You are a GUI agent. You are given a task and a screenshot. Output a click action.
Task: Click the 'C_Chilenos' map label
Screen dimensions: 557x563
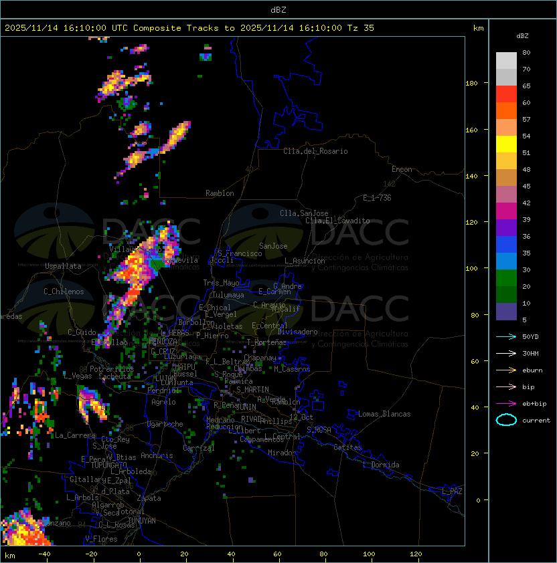pos(64,292)
